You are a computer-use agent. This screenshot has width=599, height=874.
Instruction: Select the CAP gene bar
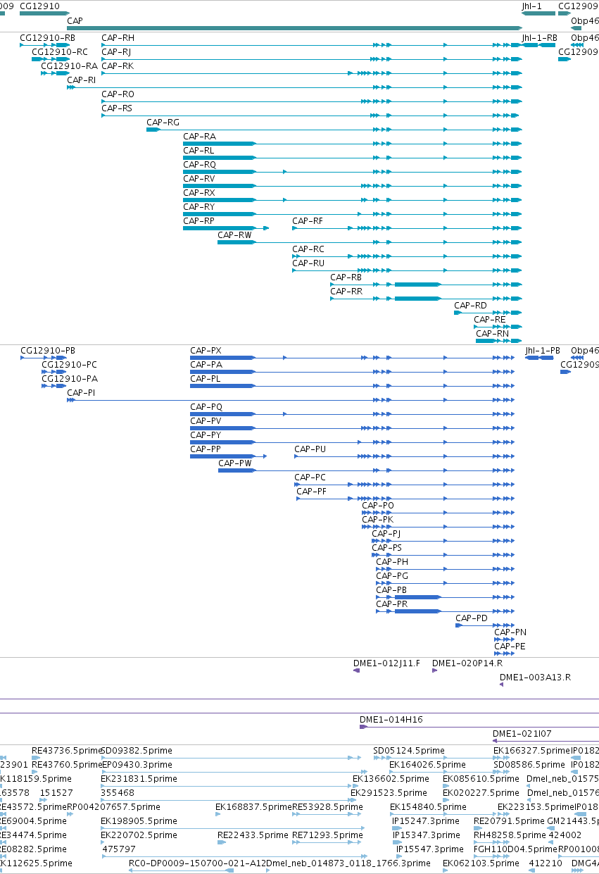pyautogui.click(x=294, y=28)
